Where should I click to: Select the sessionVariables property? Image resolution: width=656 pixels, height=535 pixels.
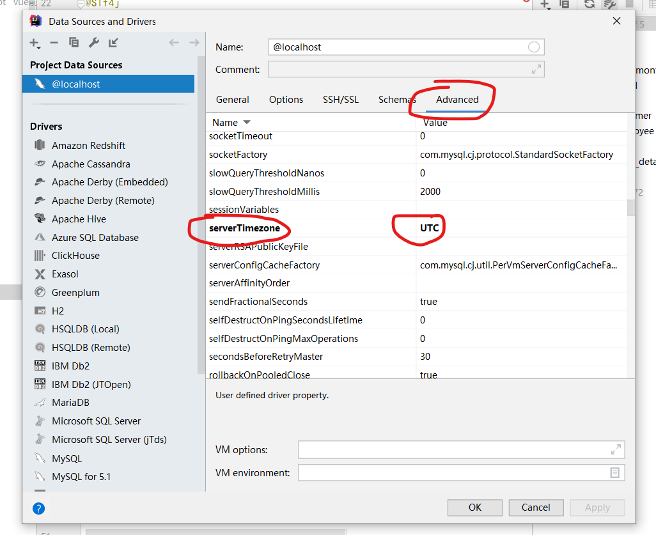click(x=244, y=210)
